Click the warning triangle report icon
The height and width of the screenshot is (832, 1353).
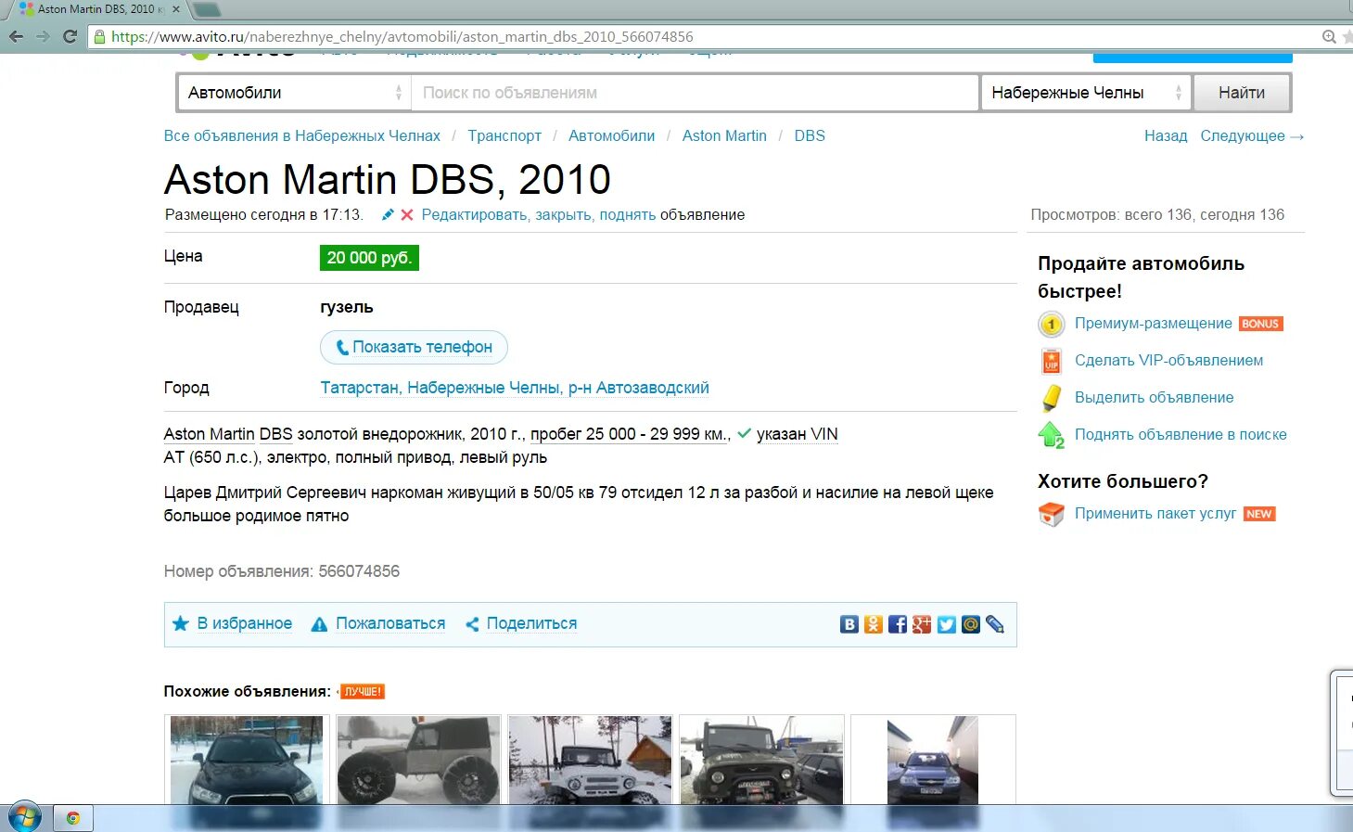point(319,624)
